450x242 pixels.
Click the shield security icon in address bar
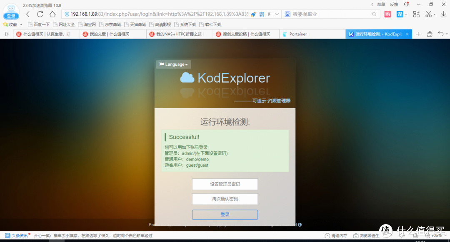coord(67,14)
